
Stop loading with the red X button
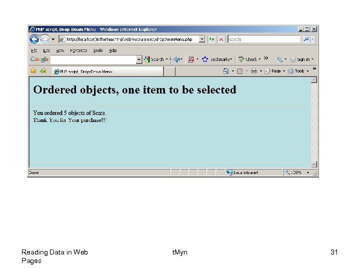[221, 39]
